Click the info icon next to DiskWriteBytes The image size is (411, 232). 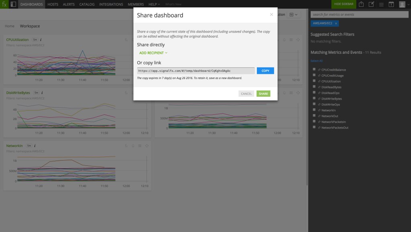coord(42,93)
